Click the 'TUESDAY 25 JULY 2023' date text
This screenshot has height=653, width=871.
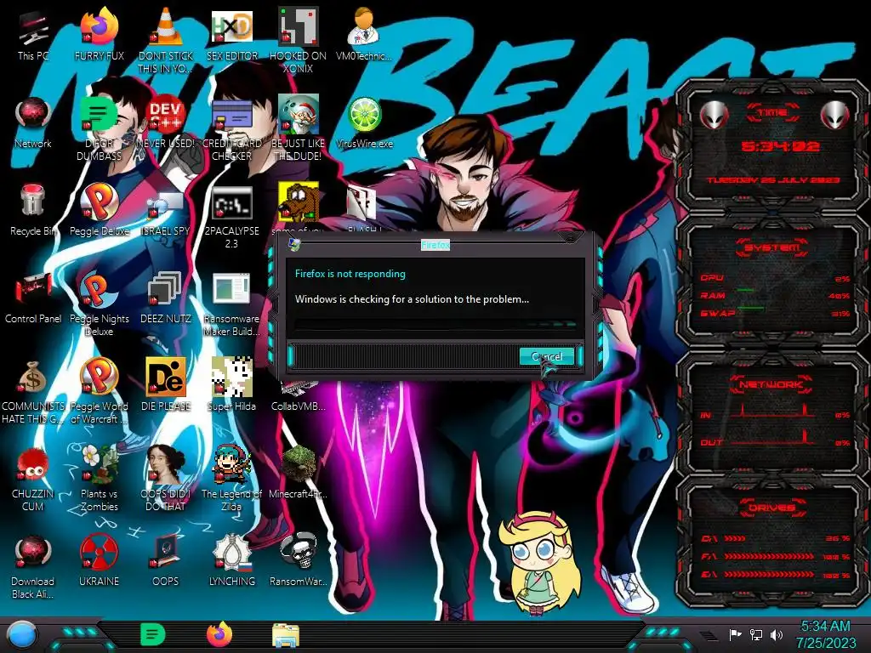click(x=772, y=180)
